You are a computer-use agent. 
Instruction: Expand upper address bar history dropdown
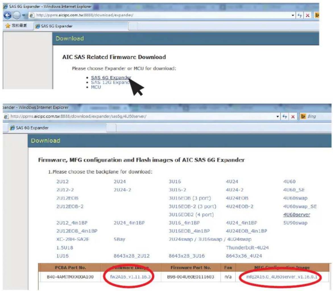293,15
